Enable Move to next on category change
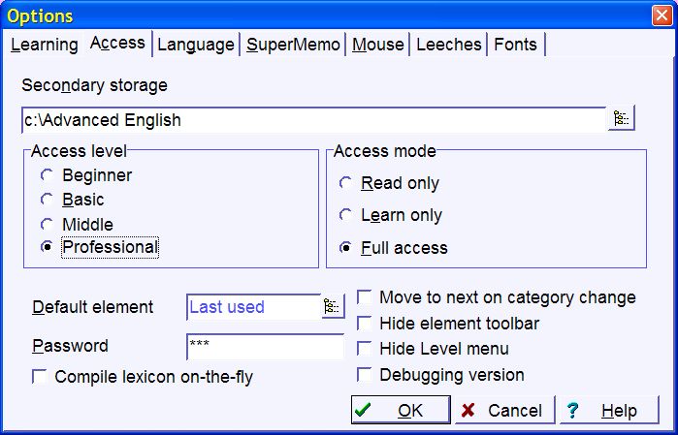 click(x=365, y=297)
